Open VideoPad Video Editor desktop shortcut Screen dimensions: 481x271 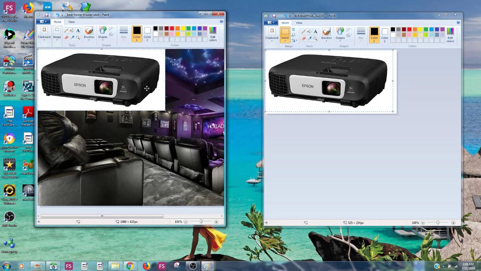(9, 169)
